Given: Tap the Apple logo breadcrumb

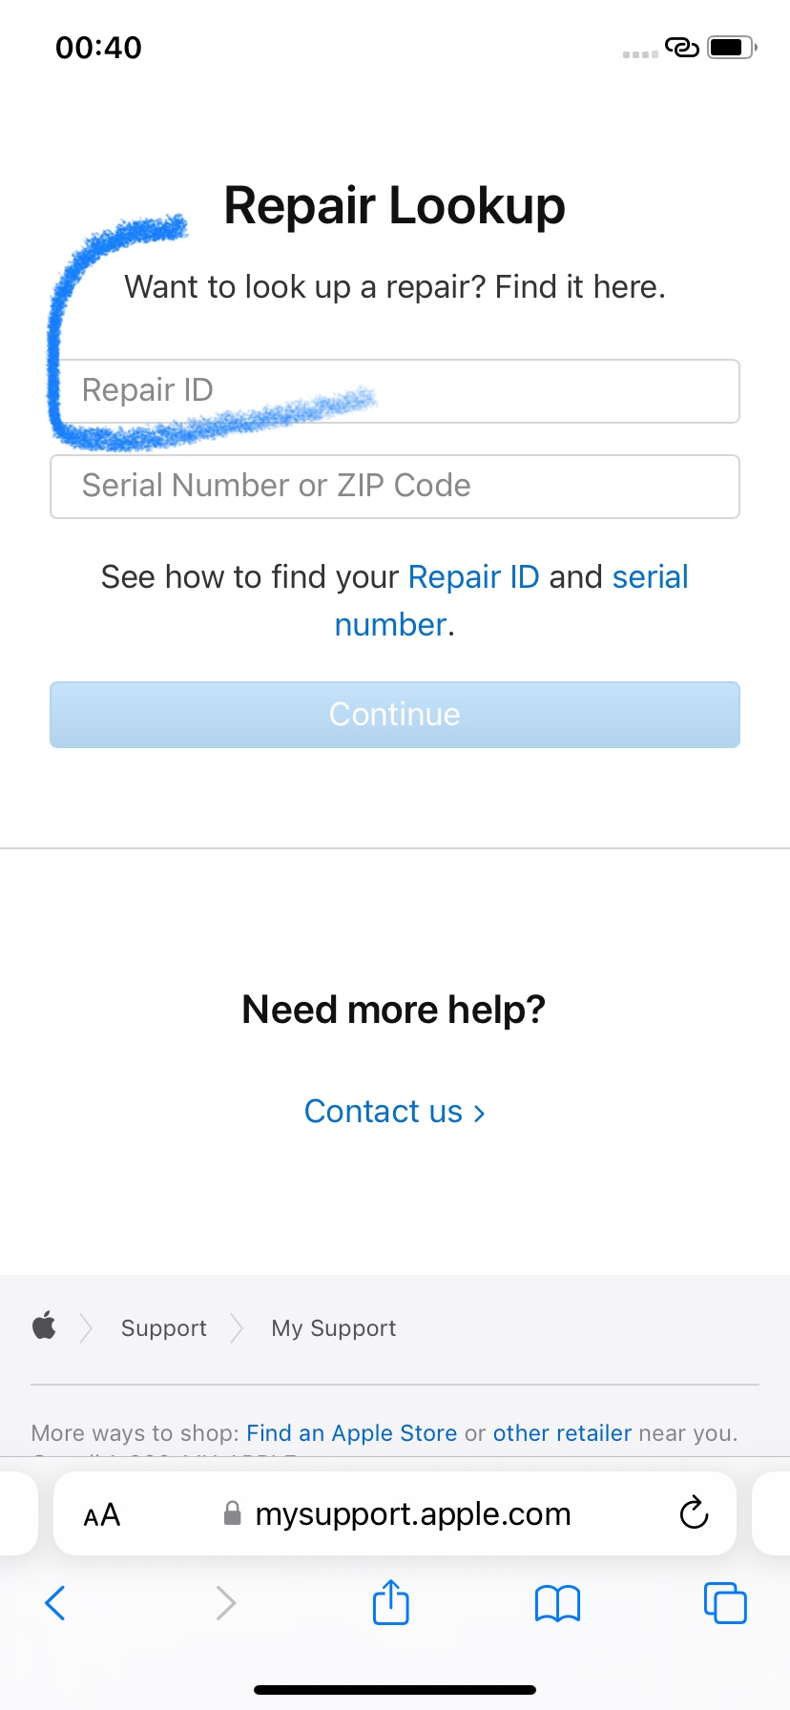Looking at the screenshot, I should coord(44,1326).
